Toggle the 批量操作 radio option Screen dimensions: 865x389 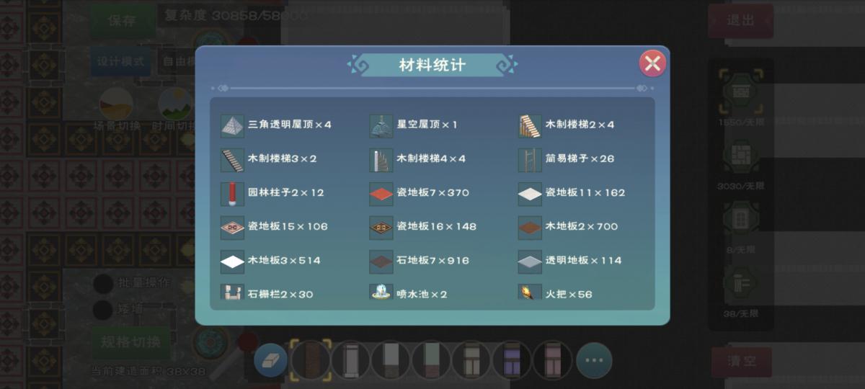pyautogui.click(x=104, y=283)
